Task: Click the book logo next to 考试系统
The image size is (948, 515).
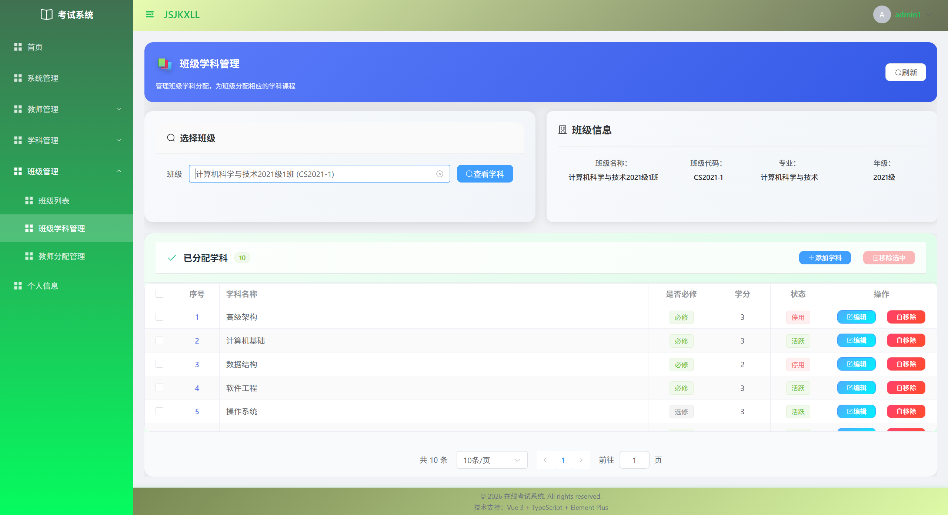Action: pos(46,14)
